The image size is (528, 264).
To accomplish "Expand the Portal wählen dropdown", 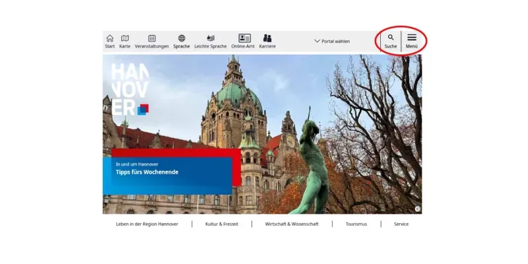I will click(333, 41).
